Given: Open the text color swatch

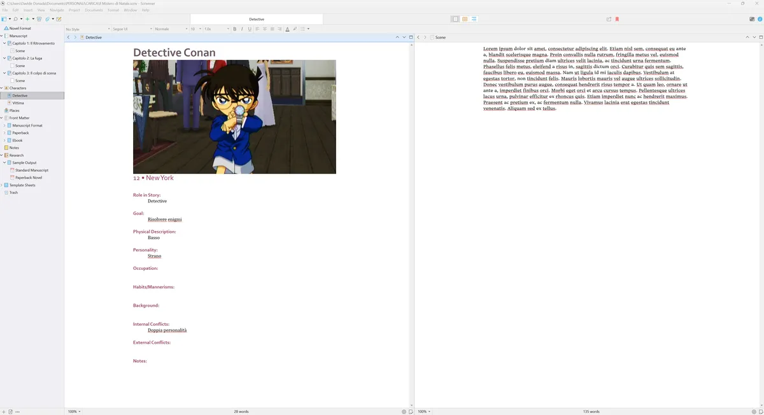Looking at the screenshot, I should [287, 29].
